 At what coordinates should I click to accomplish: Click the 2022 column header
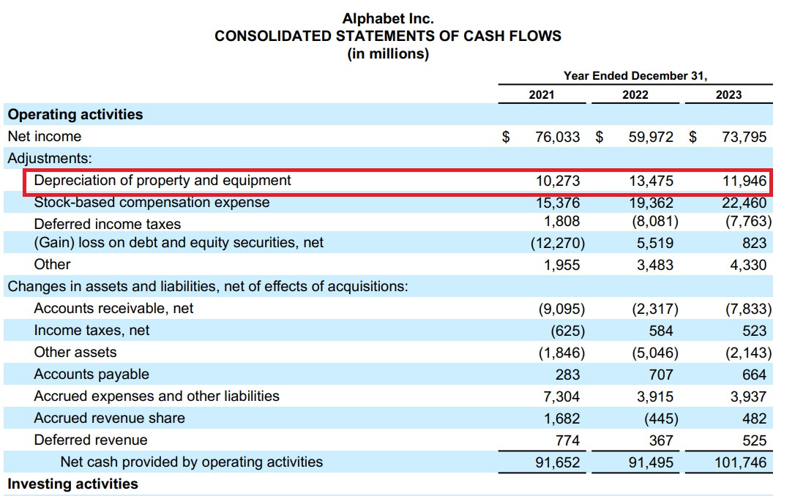(x=635, y=95)
